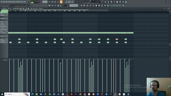
Task: Open the Browser icon in toolbar
Action: (93, 5)
